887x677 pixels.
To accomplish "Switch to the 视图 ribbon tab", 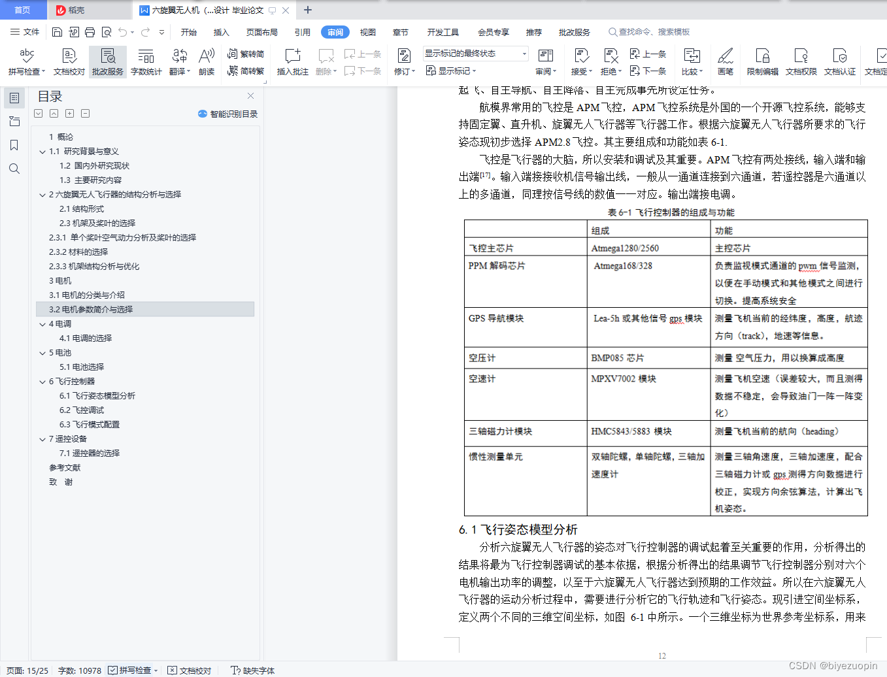I will 368,32.
